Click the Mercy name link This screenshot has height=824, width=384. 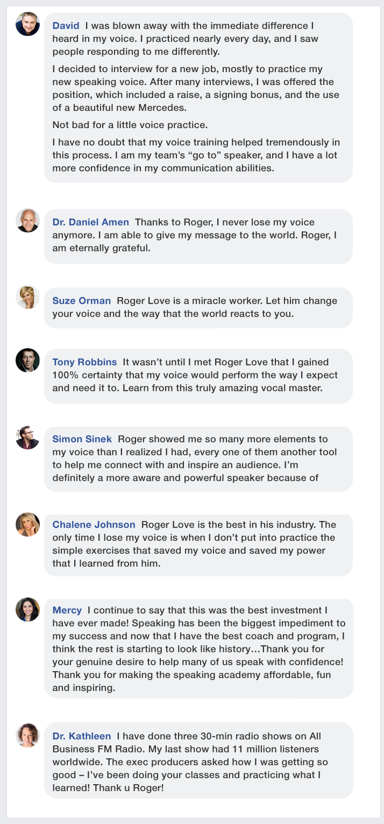(x=67, y=610)
